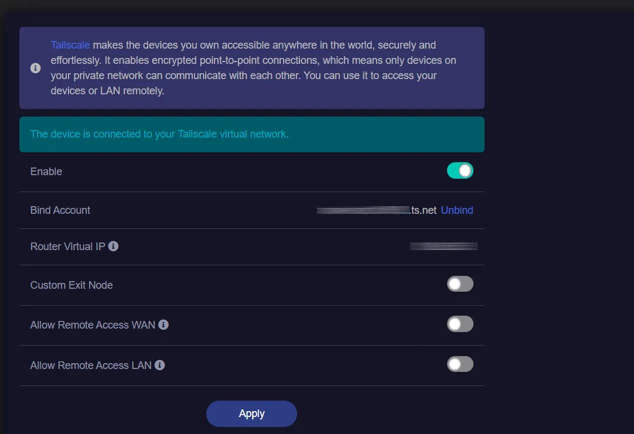Turn on the Custom Exit Node toggle

click(x=460, y=284)
